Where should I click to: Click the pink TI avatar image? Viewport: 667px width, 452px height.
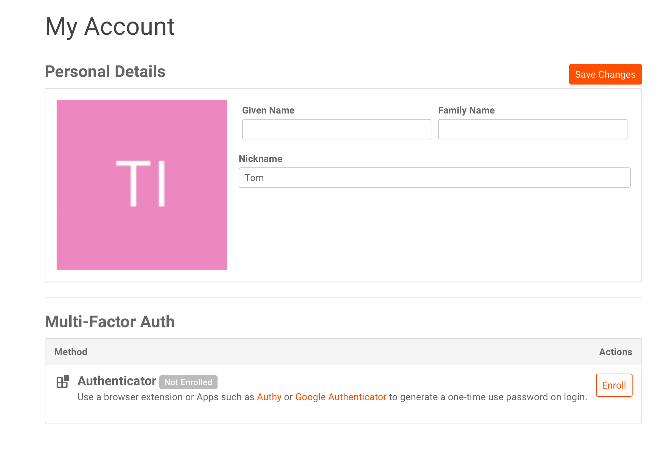pyautogui.click(x=142, y=185)
